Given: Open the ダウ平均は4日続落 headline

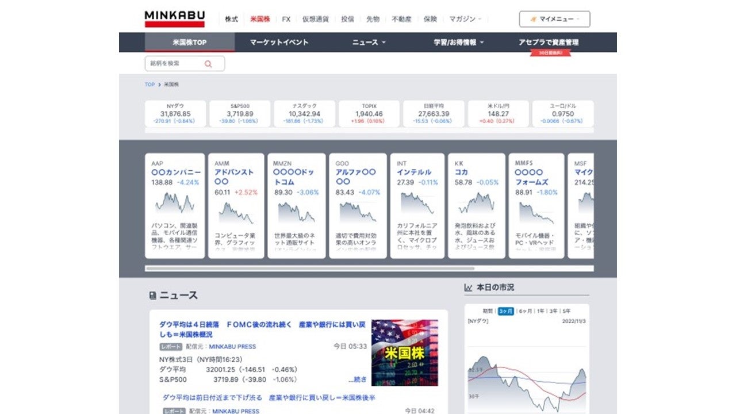Looking at the screenshot, I should [262, 329].
